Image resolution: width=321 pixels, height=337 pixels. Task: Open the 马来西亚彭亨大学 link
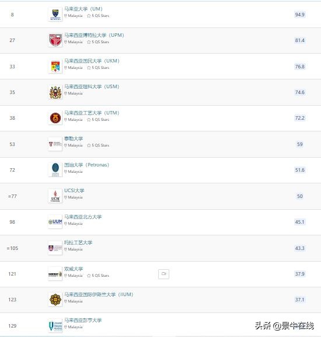click(83, 320)
